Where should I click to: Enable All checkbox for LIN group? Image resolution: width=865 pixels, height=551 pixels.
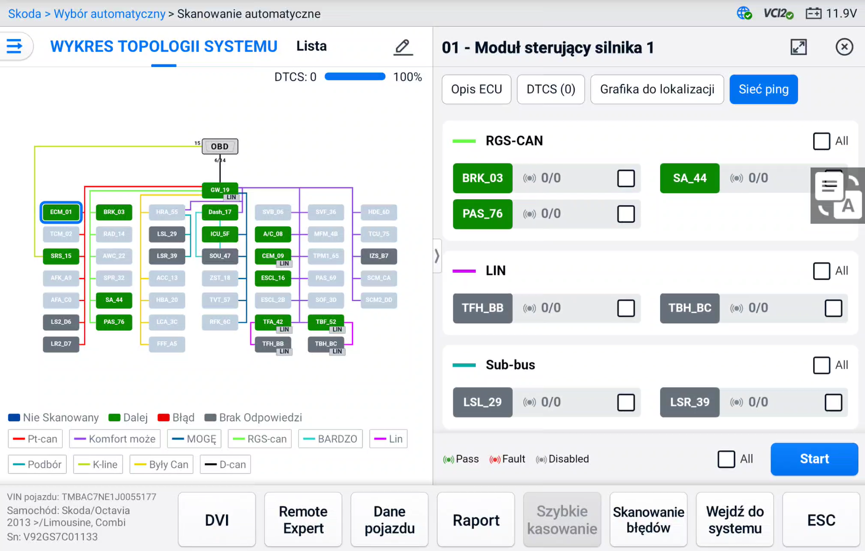(x=821, y=271)
